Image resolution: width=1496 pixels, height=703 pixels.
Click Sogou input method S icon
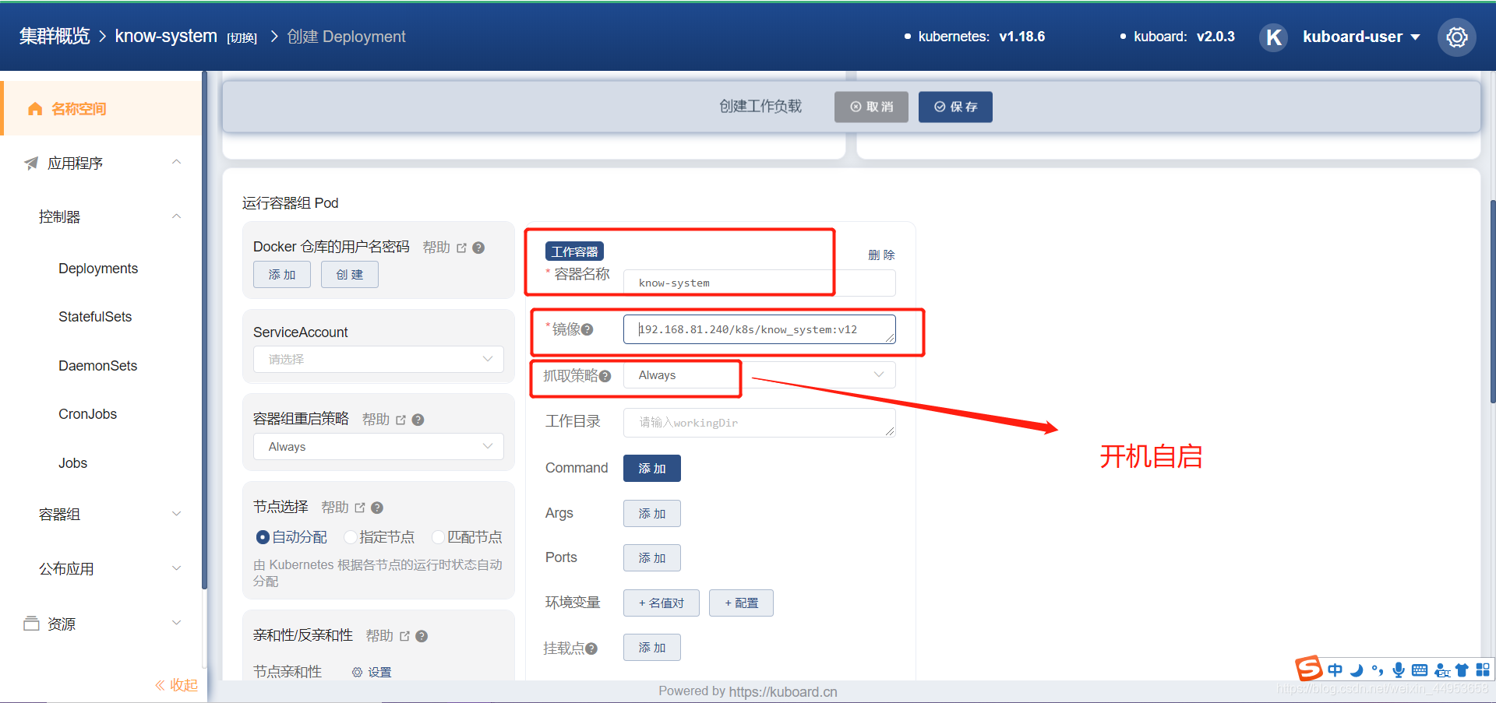(1308, 668)
